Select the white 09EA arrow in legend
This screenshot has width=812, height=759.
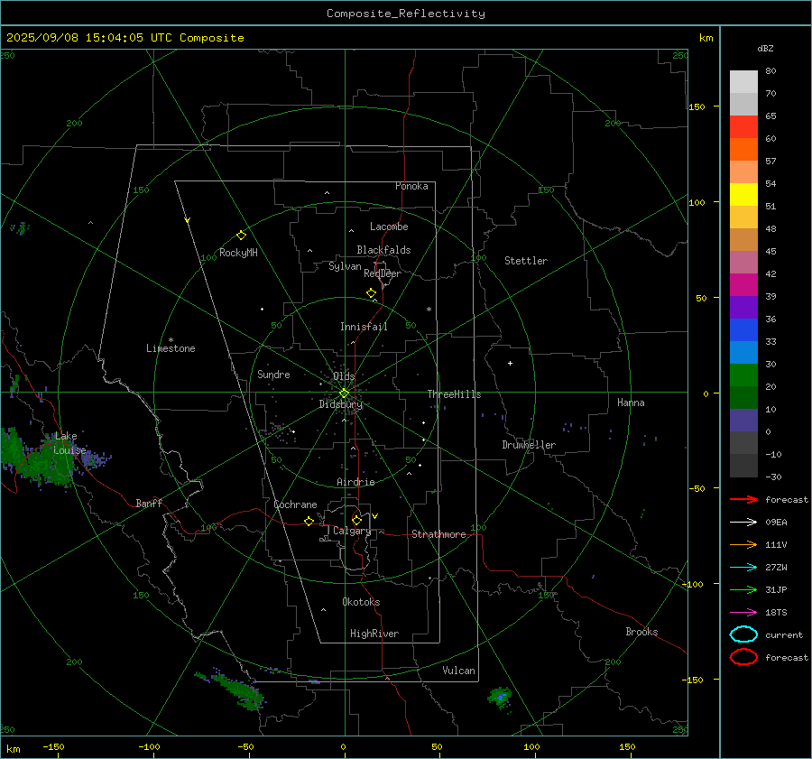pyautogui.click(x=743, y=523)
